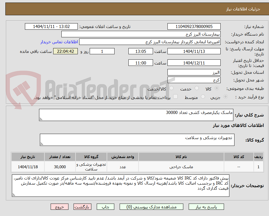The height and width of the screenshot is (216, 269).
Task: Click deadline time field 13:05
Action: pyautogui.click(x=141, y=51)
